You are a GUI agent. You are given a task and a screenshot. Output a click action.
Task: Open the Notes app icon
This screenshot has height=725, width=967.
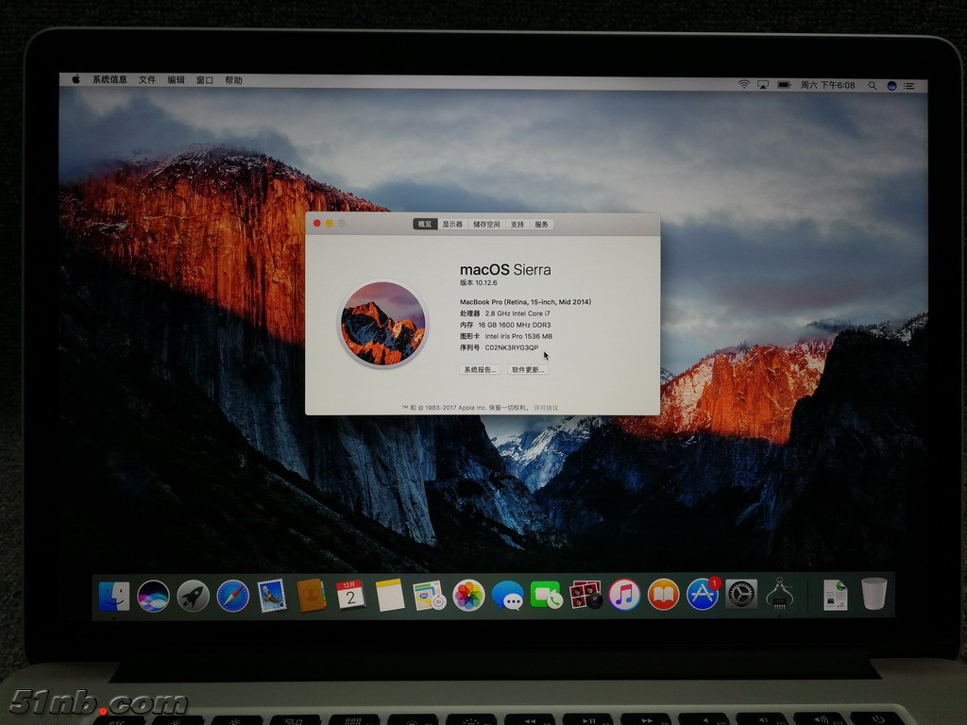pyautogui.click(x=390, y=596)
